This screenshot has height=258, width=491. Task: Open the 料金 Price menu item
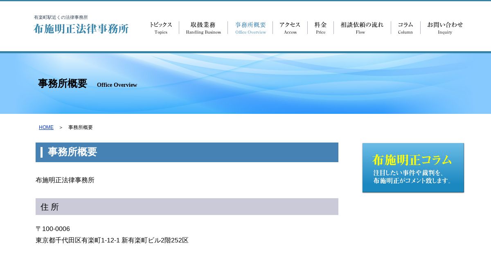[x=321, y=27]
